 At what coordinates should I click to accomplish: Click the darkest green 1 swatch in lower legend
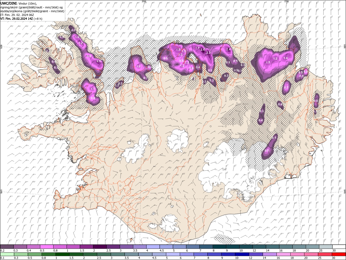tap(62, 254)
